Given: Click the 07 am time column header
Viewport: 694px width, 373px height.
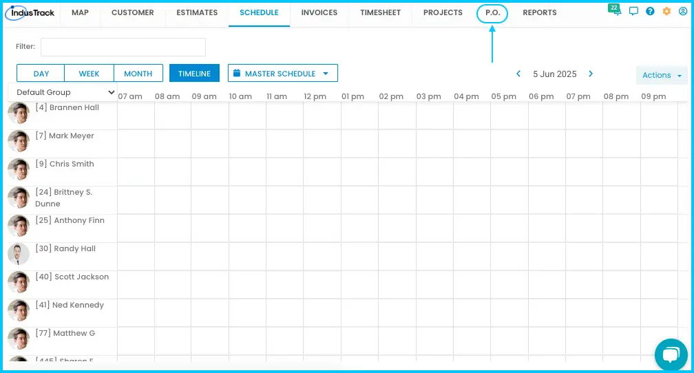Looking at the screenshot, I should (130, 96).
